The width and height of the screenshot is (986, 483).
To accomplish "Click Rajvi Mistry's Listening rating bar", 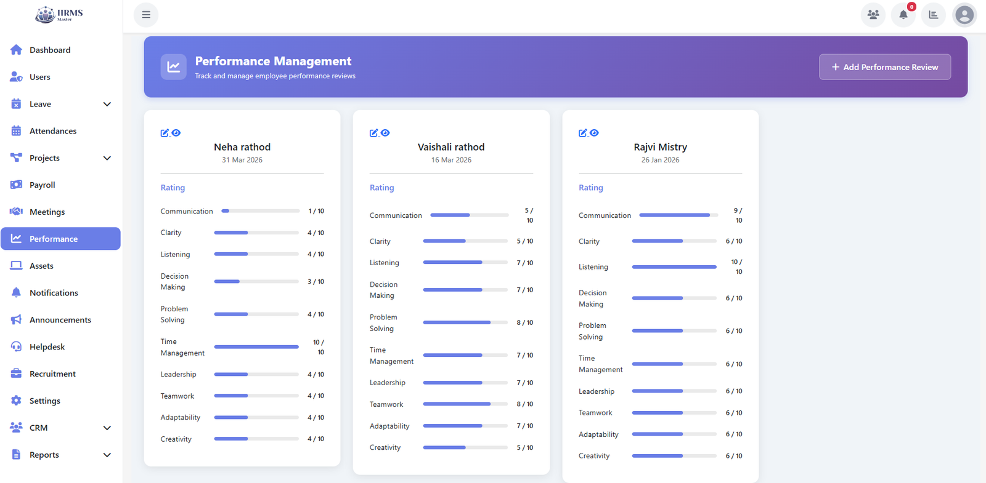I will [674, 267].
